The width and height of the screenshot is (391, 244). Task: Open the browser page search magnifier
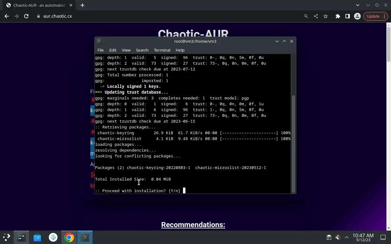(306, 16)
